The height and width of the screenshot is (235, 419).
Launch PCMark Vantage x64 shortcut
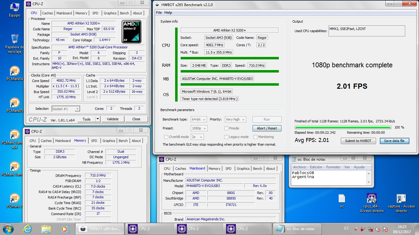(14, 140)
